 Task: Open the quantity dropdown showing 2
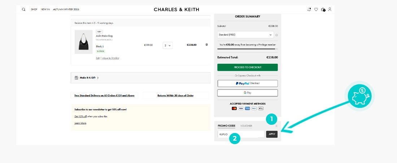point(167,45)
